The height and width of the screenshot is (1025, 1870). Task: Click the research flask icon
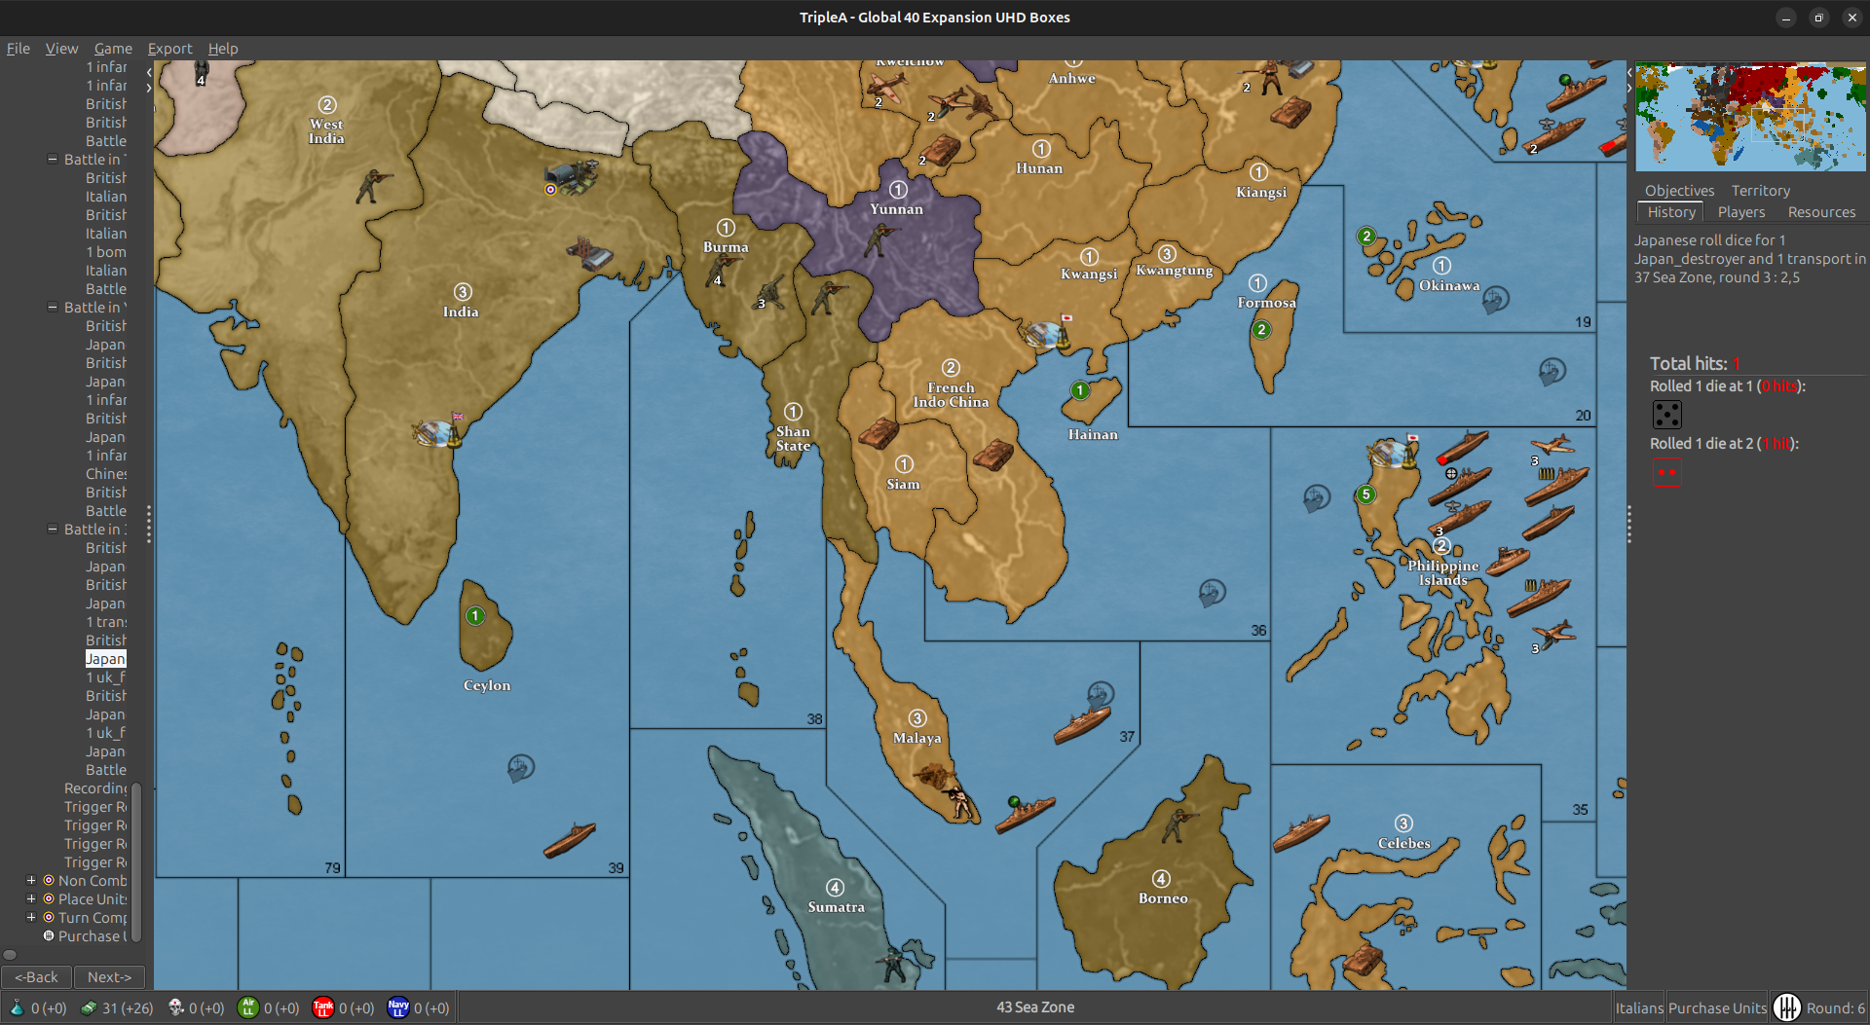[18, 1007]
